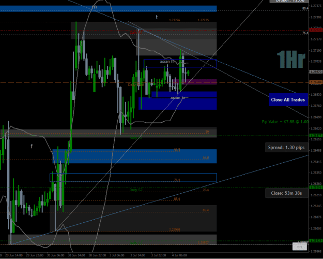Click the 3 Jul 06:00 time axis label
The width and height of the screenshot is (323, 259).
[x=117, y=255]
